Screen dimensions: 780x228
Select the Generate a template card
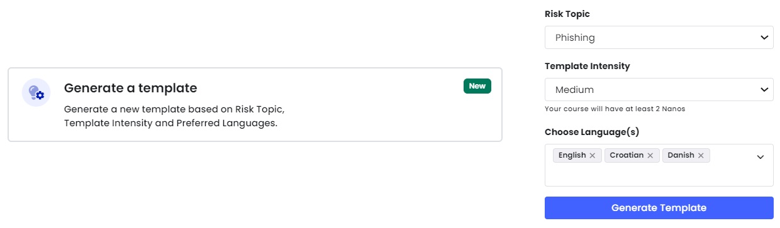click(255, 105)
